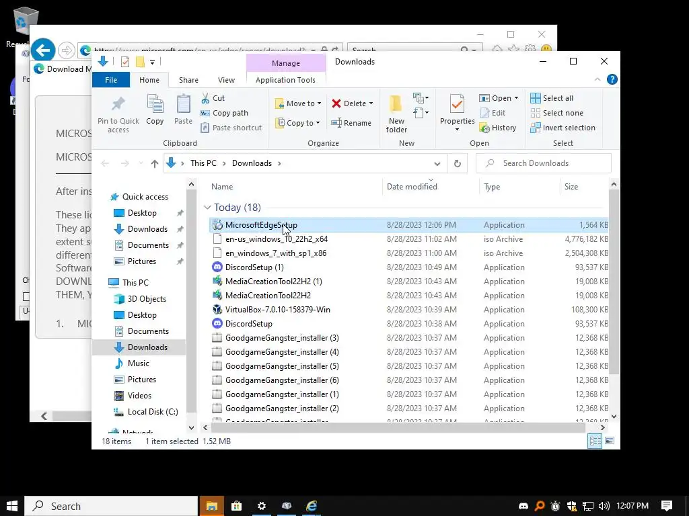Image resolution: width=689 pixels, height=516 pixels.
Task: Create a New folder
Action: (x=396, y=114)
